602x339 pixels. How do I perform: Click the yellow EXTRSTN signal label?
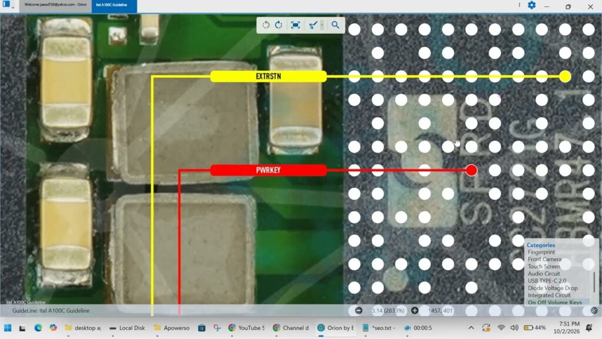pos(268,77)
